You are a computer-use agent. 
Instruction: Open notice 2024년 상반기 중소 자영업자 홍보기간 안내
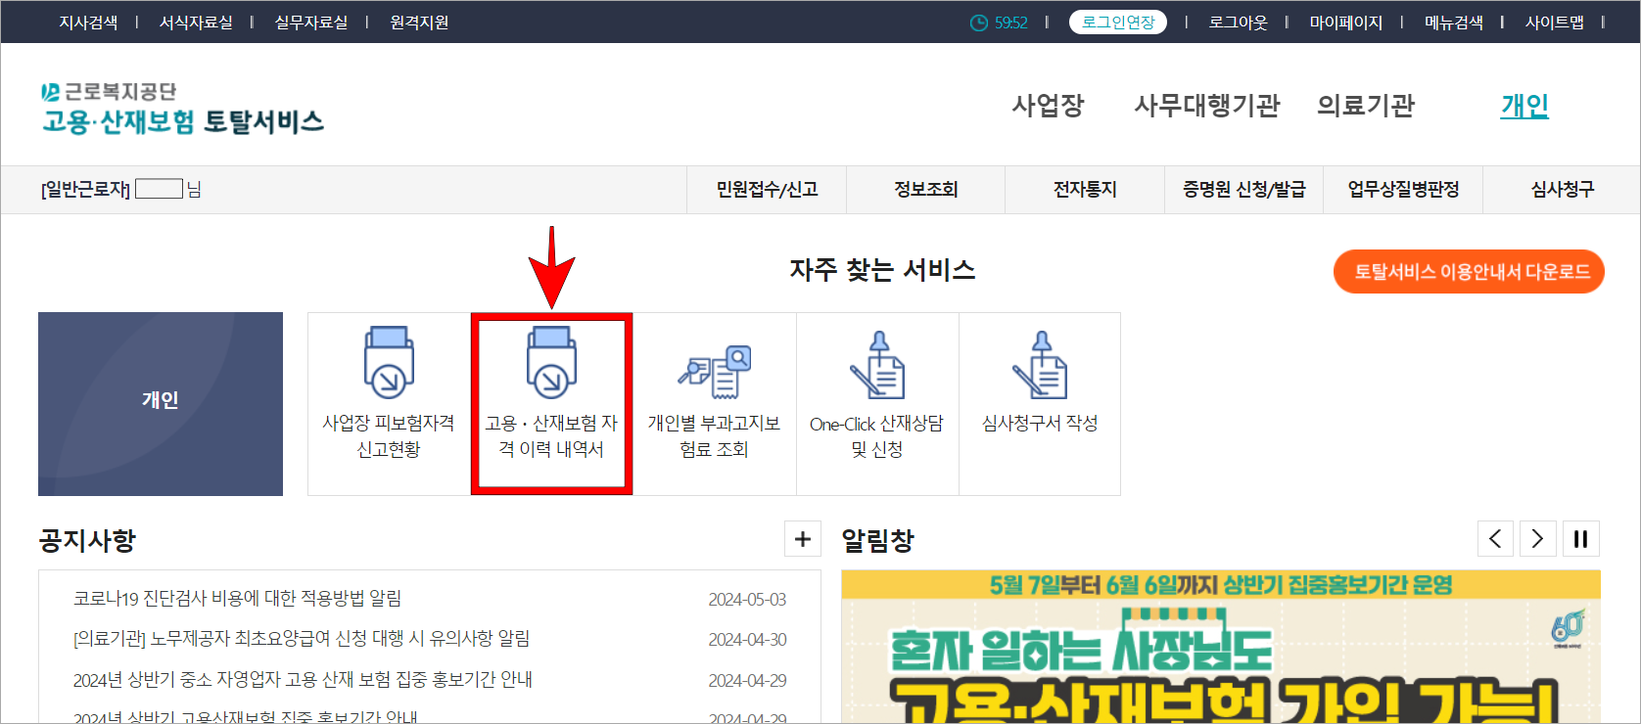pyautogui.click(x=303, y=680)
